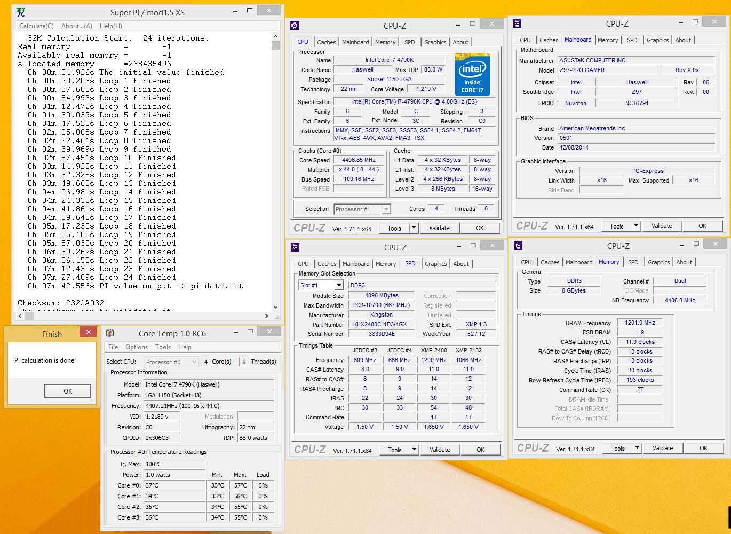
Task: Click the top-left CPU-Z window's app icon
Action: click(x=295, y=25)
